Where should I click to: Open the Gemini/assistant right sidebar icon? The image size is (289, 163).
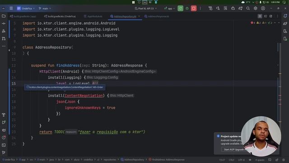(285, 24)
